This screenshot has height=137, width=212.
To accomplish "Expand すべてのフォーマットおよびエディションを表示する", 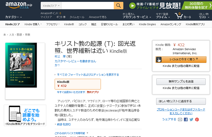I will 88,75.
